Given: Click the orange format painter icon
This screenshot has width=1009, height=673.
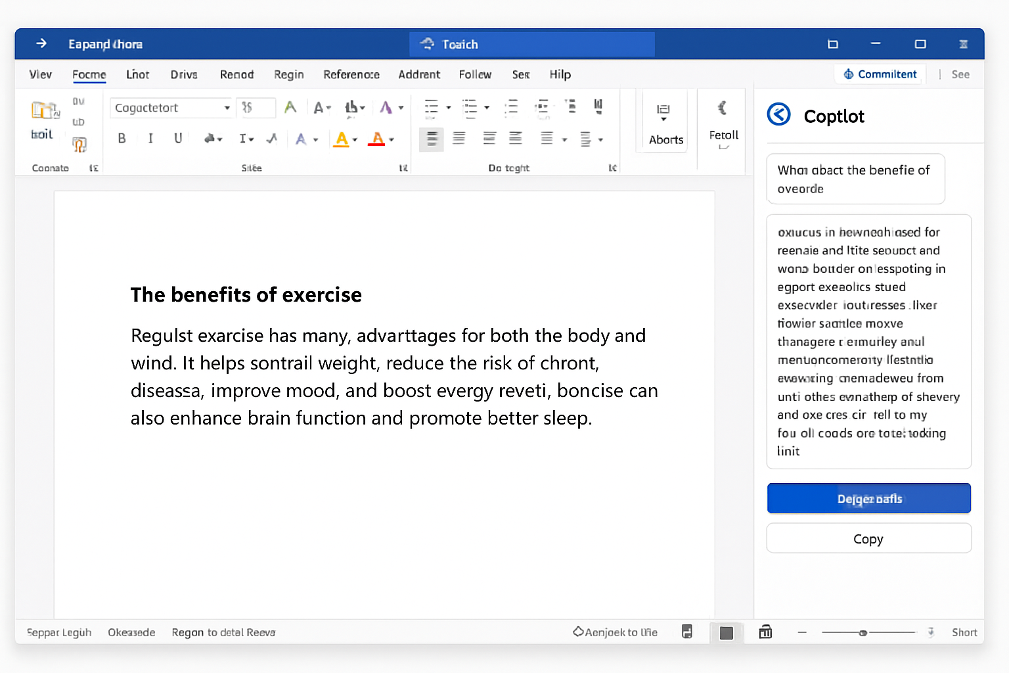Looking at the screenshot, I should click(79, 144).
